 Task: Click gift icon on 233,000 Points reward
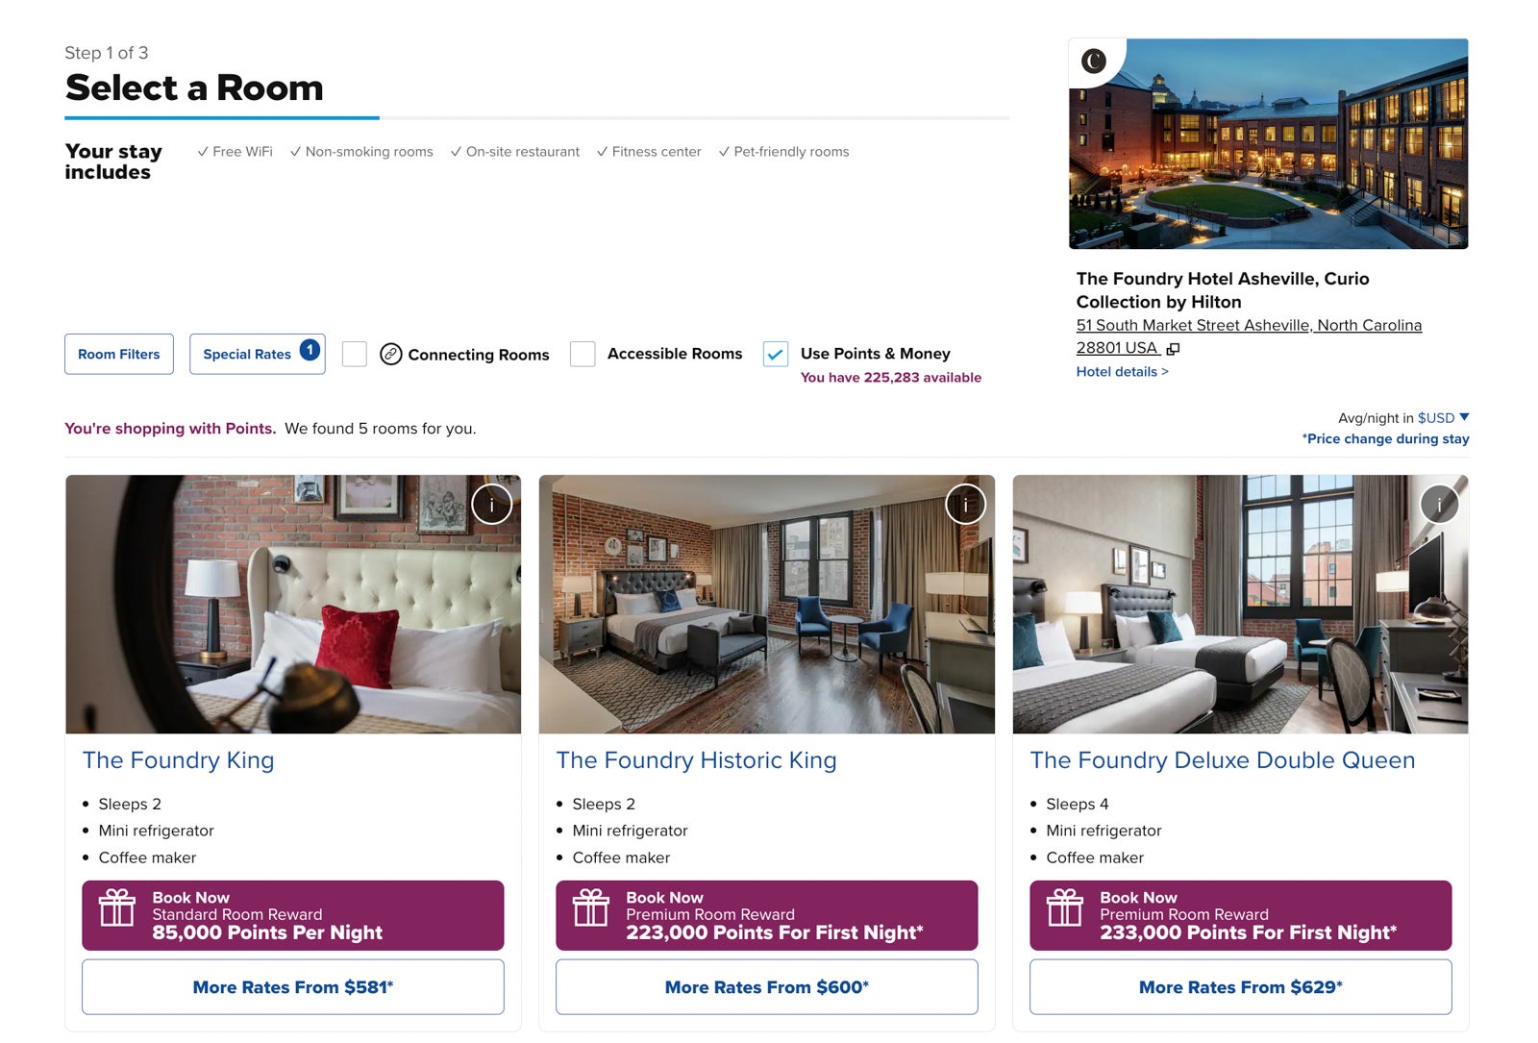coord(1065,906)
